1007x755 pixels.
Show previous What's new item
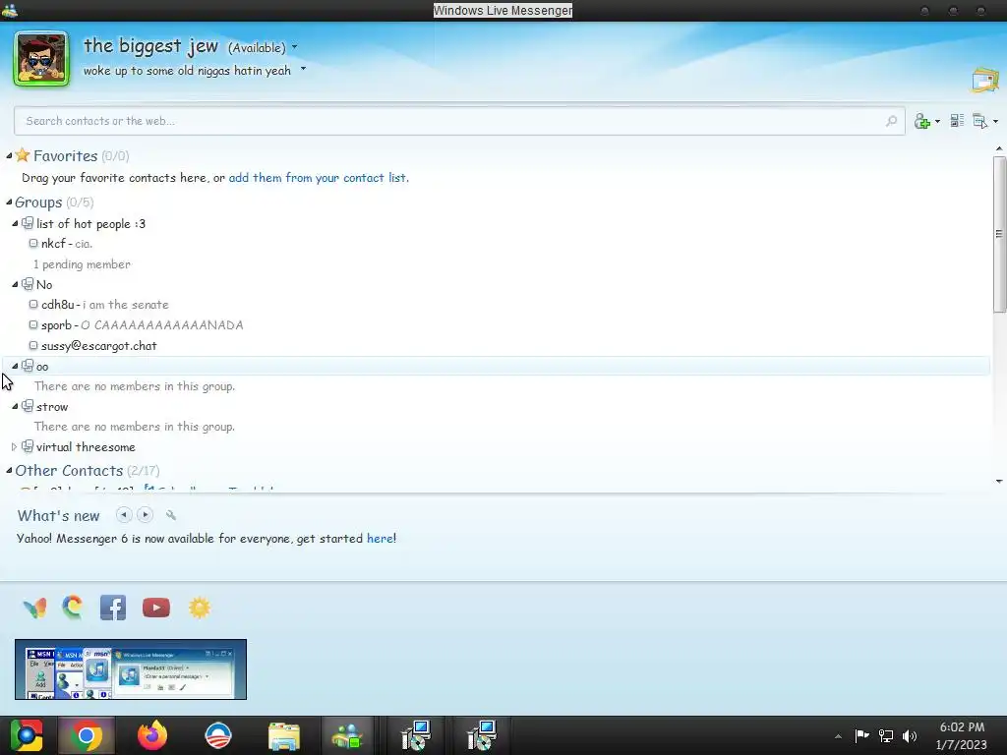(x=124, y=514)
